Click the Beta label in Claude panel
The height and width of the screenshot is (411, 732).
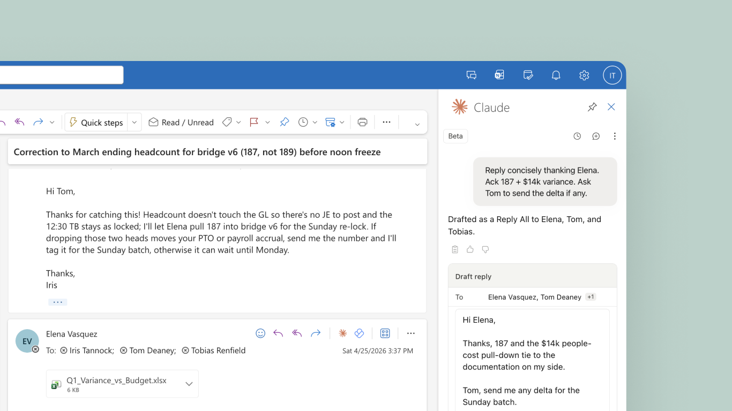click(x=455, y=136)
